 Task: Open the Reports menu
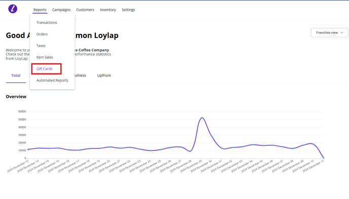[40, 10]
